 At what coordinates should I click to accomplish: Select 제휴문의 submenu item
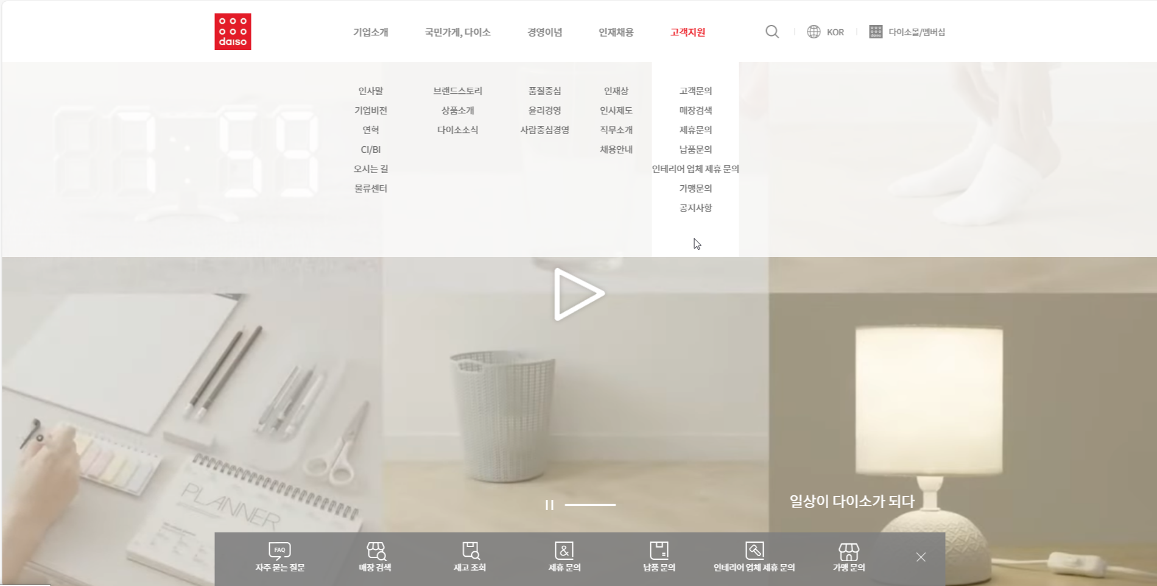[695, 130]
